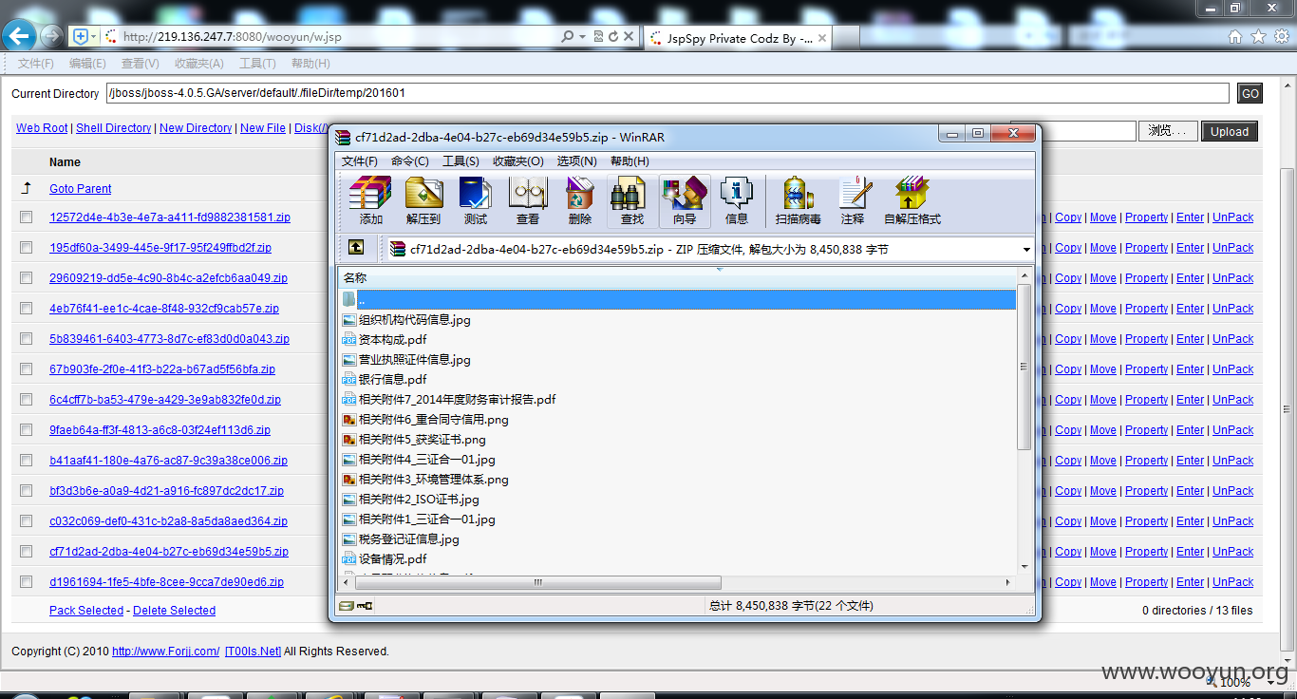Check the box for 12572d4e-4b3e zip file
The height and width of the screenshot is (699, 1297).
[27, 217]
